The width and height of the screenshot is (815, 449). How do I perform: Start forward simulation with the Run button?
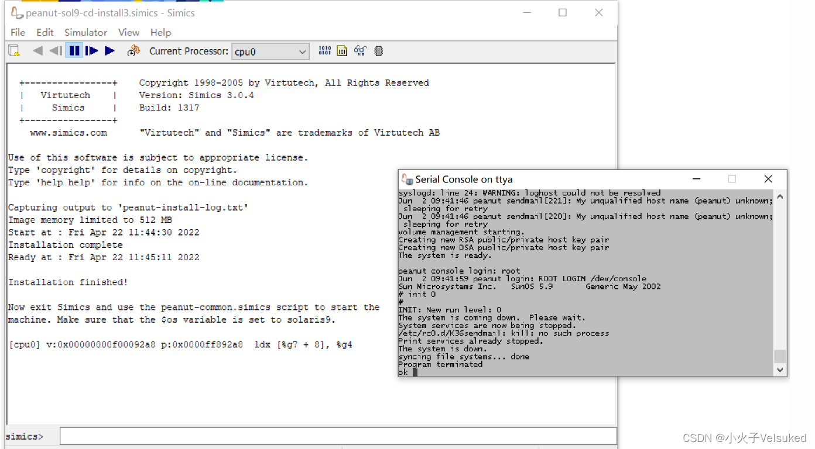click(x=110, y=51)
